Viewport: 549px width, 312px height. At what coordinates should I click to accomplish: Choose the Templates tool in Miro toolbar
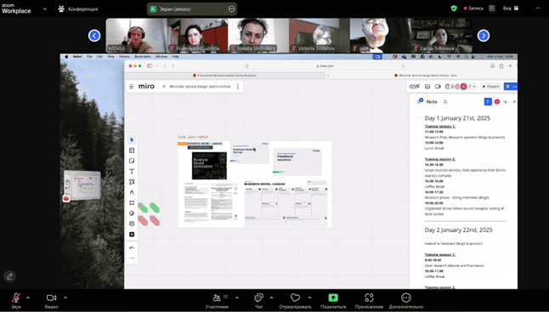tap(132, 150)
